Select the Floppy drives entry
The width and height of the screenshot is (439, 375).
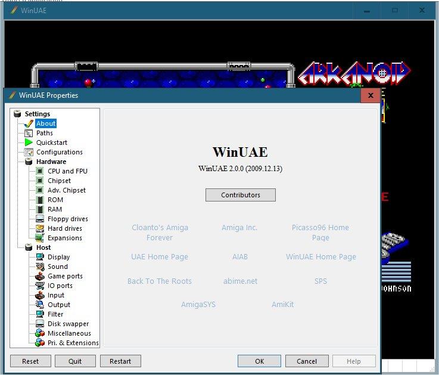coord(68,219)
